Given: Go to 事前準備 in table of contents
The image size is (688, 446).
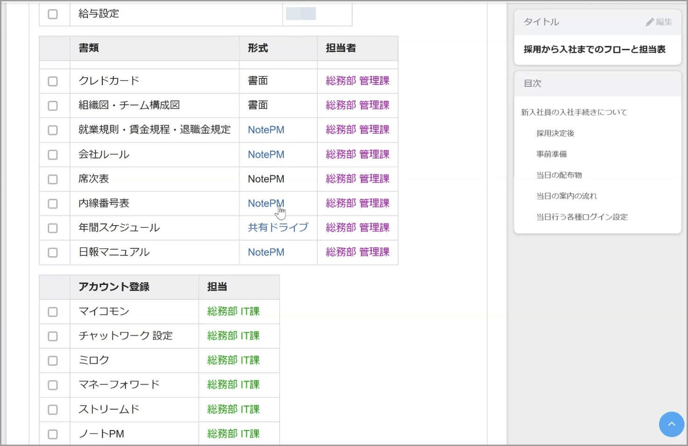Looking at the screenshot, I should [x=552, y=154].
